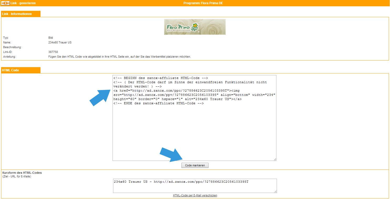The width and height of the screenshot is (390, 199).
Task: Click the Link - generieren page title
Action: coord(23,3)
